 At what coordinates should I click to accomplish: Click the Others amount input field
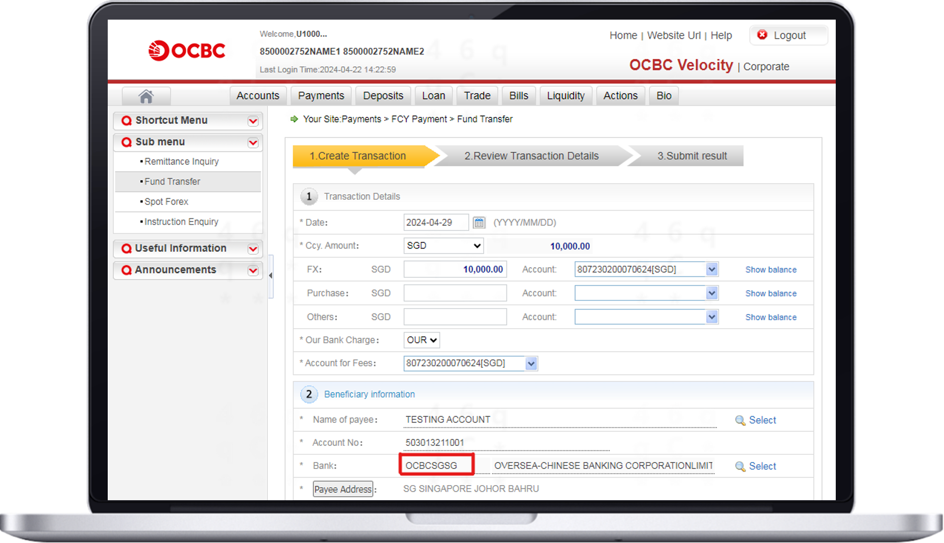(x=455, y=317)
